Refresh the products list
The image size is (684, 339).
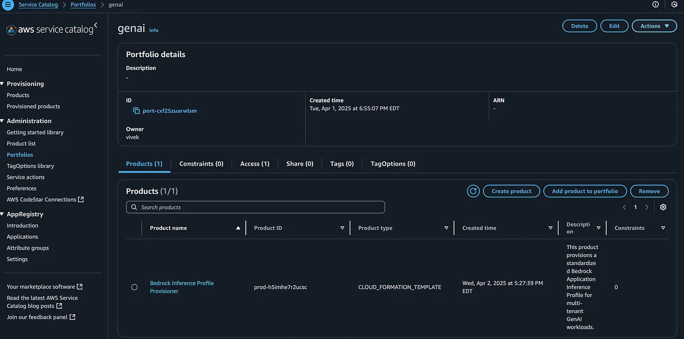tap(473, 191)
